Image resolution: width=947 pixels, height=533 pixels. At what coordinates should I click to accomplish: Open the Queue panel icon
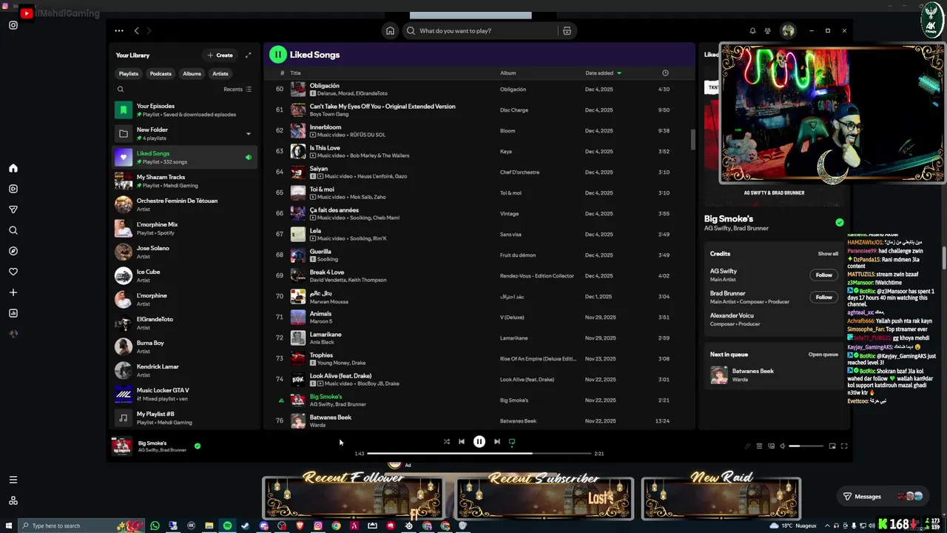[x=759, y=446]
